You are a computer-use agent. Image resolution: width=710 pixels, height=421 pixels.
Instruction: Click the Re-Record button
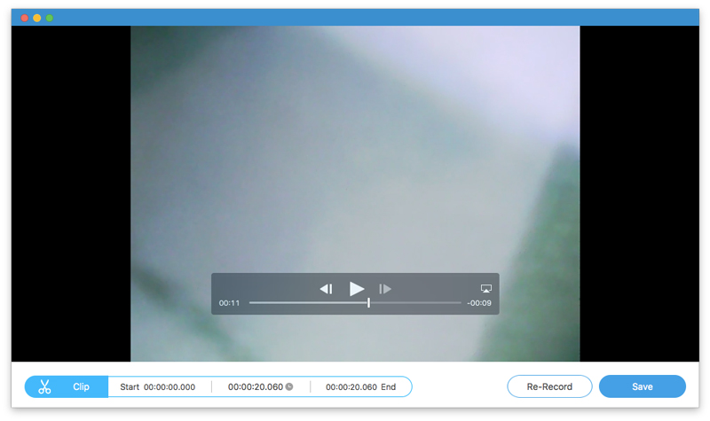pyautogui.click(x=547, y=386)
